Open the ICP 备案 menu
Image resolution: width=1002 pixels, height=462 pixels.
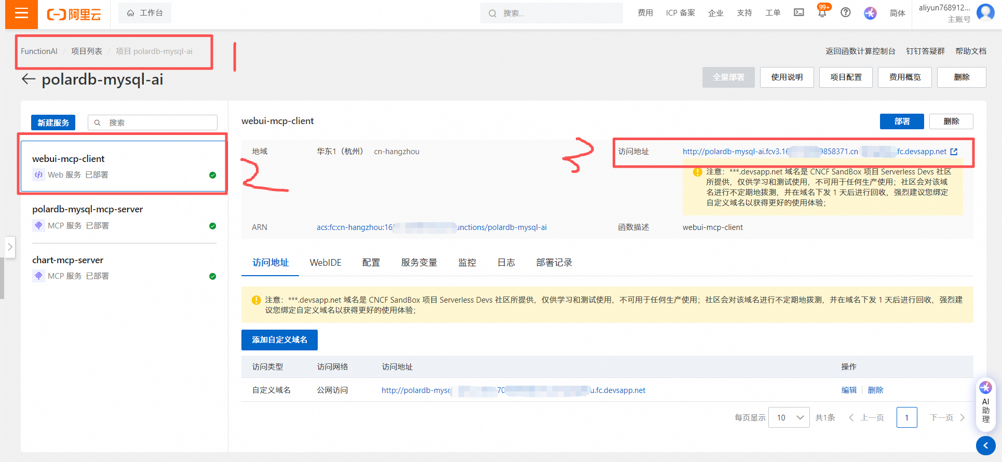click(x=681, y=13)
